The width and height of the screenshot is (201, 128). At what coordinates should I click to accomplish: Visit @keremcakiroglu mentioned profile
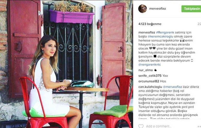tap(160, 36)
